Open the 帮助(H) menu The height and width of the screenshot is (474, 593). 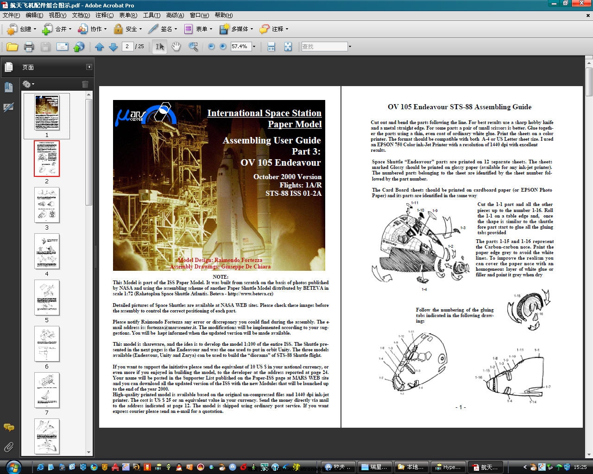coord(223,15)
